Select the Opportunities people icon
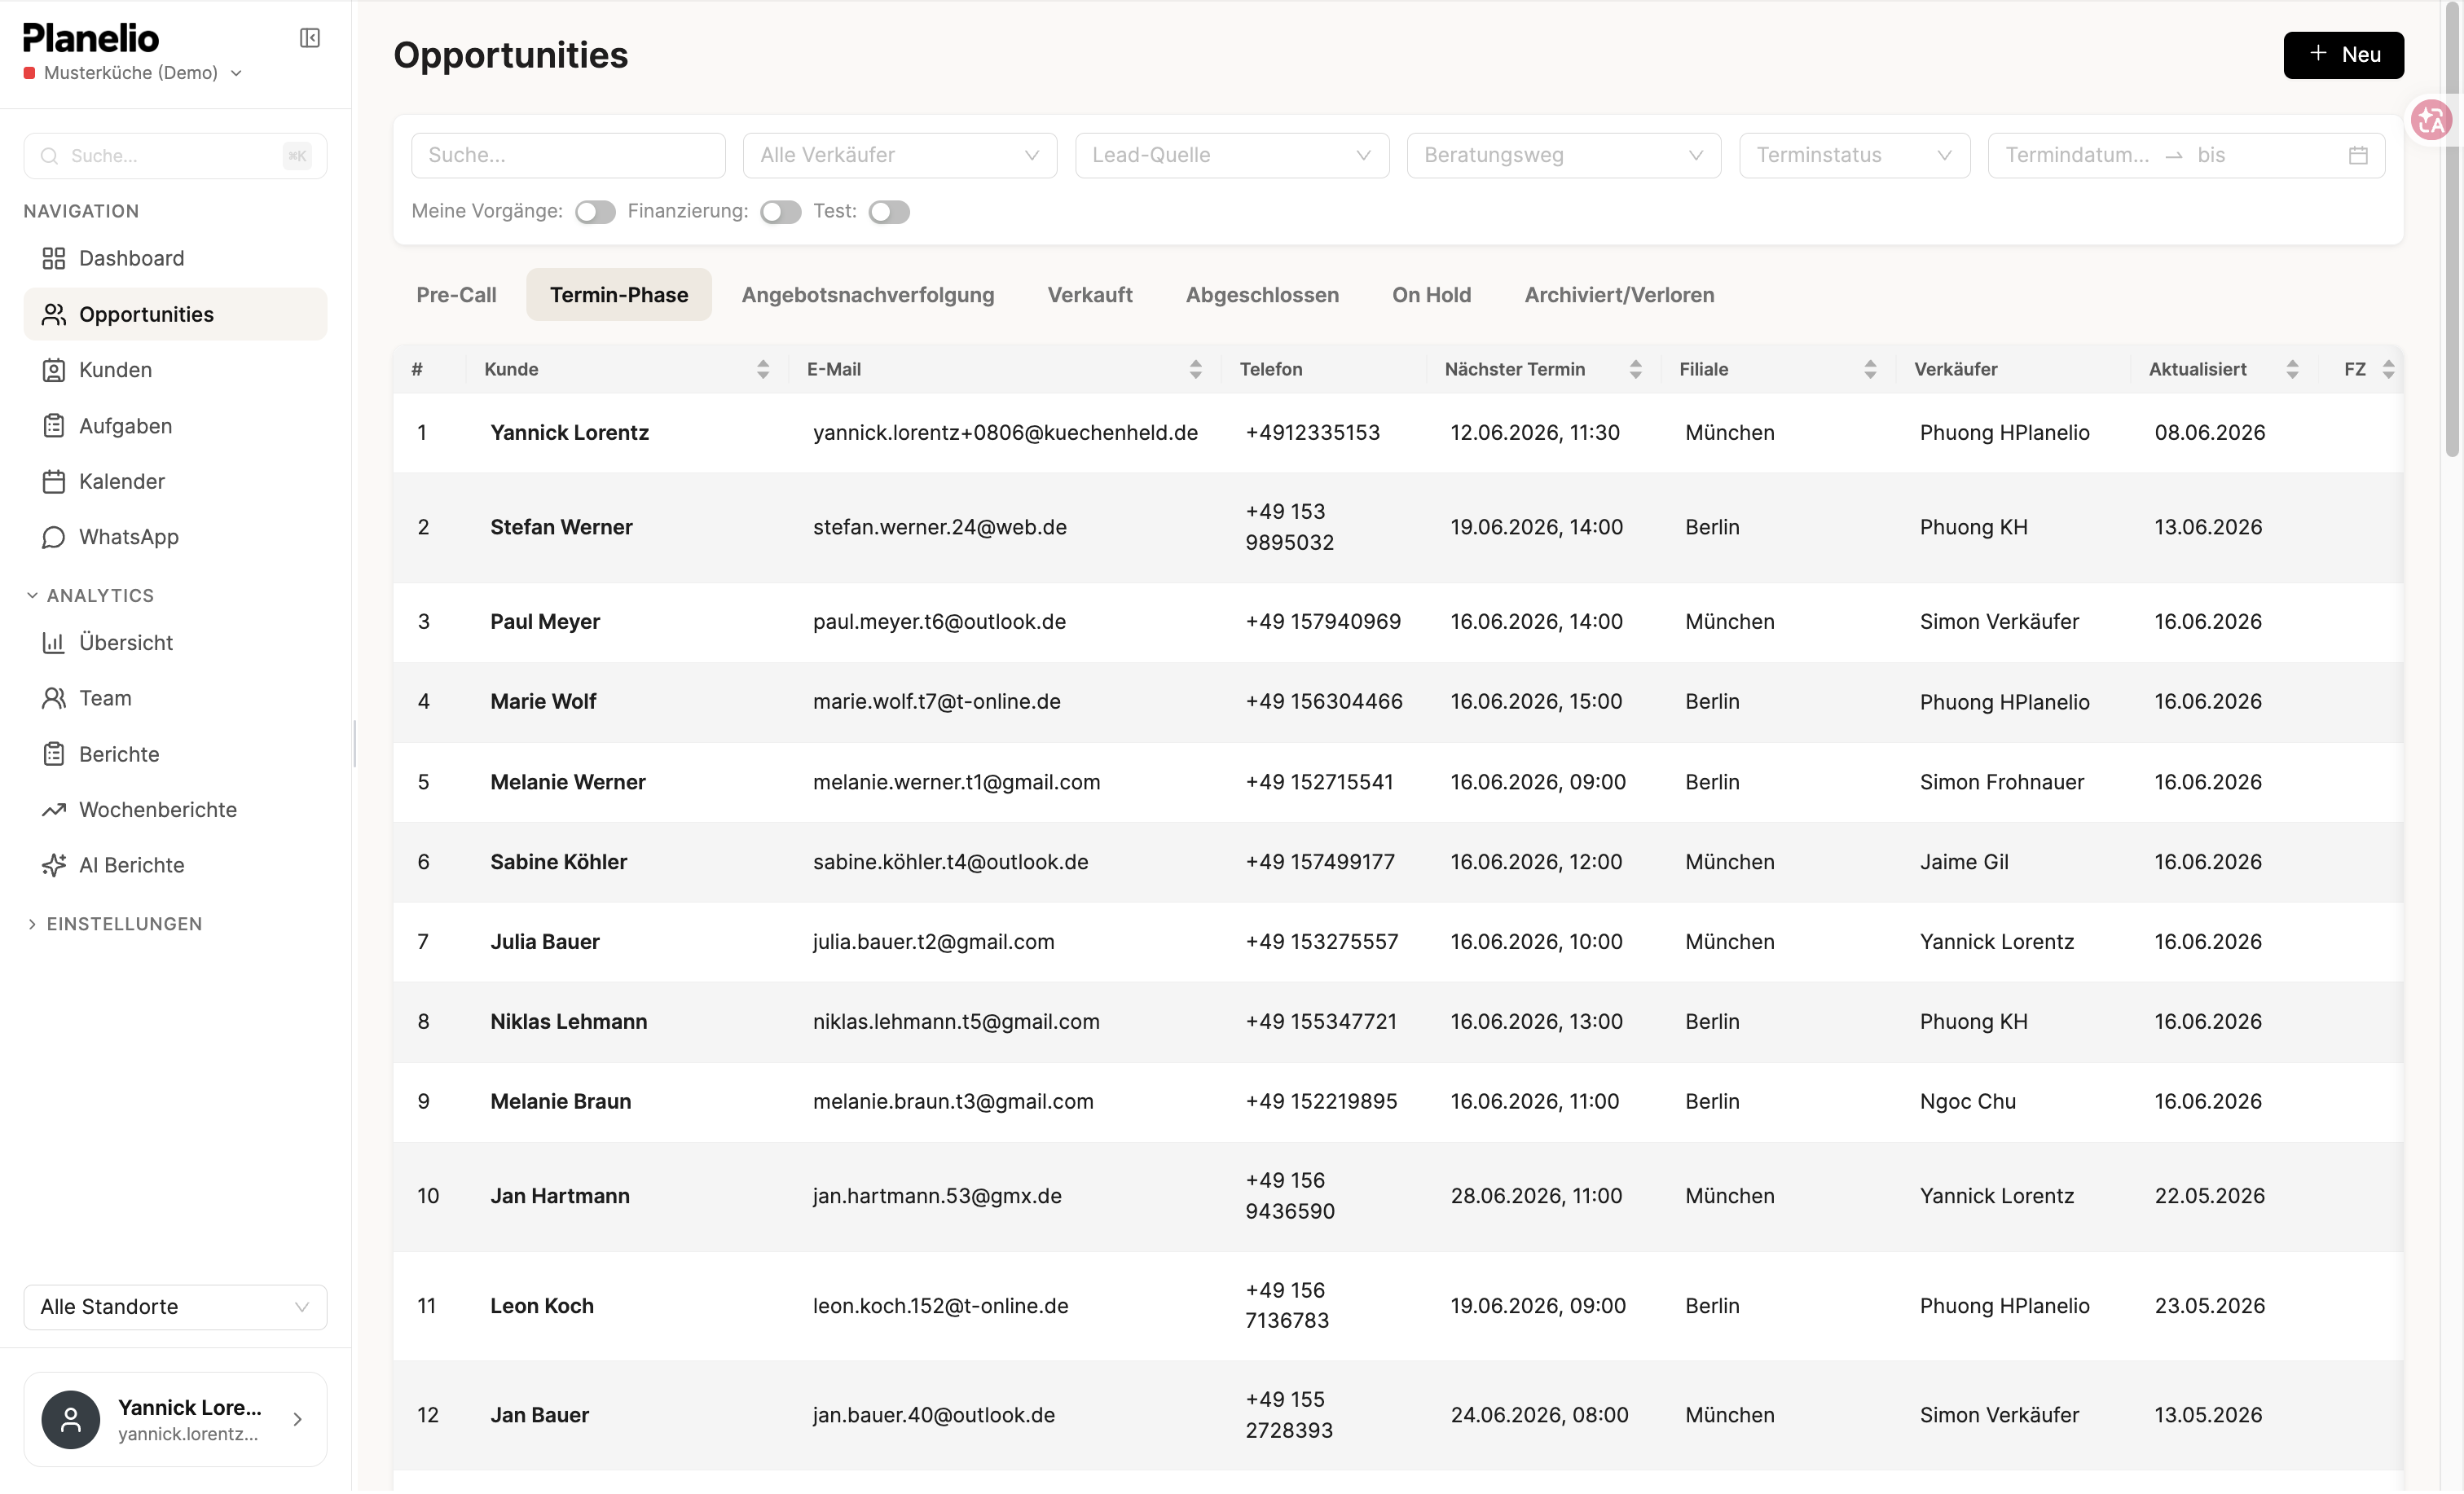The height and width of the screenshot is (1494, 2464). coord(54,315)
